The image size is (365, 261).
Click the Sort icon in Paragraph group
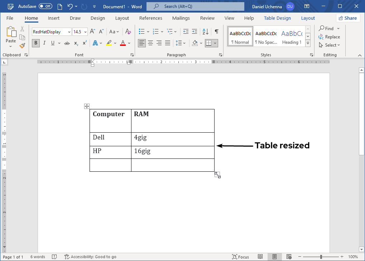click(x=205, y=32)
